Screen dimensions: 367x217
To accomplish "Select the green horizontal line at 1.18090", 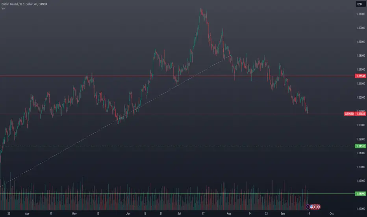I will point(178,194).
